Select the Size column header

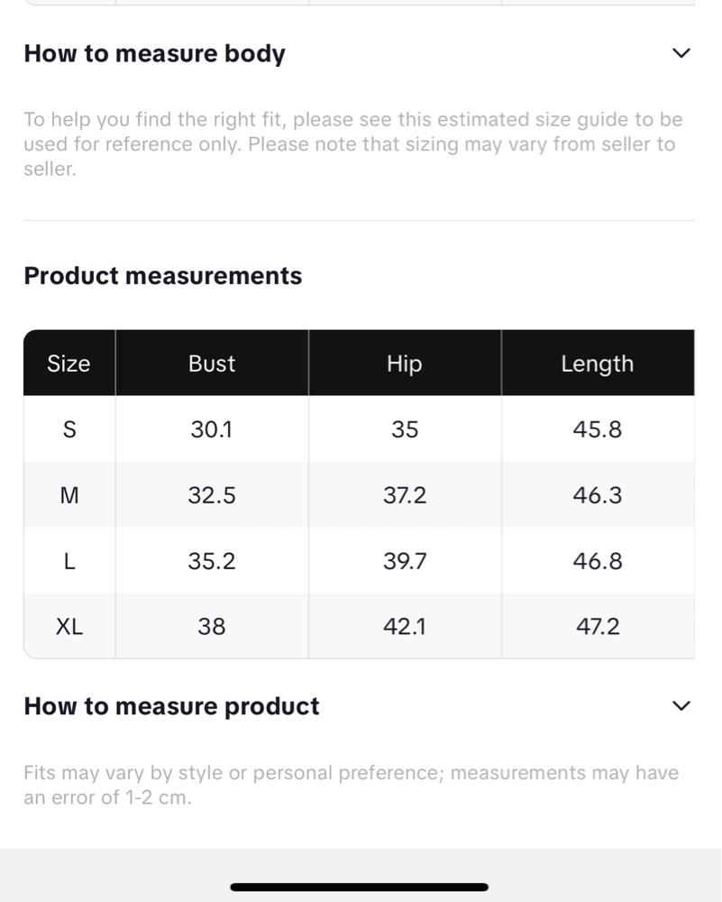69,363
